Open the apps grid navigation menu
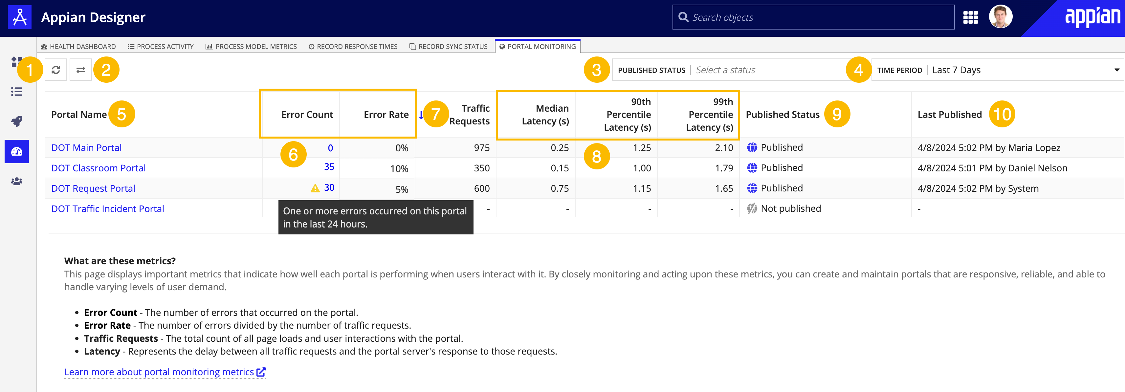The height and width of the screenshot is (392, 1125). 970,17
